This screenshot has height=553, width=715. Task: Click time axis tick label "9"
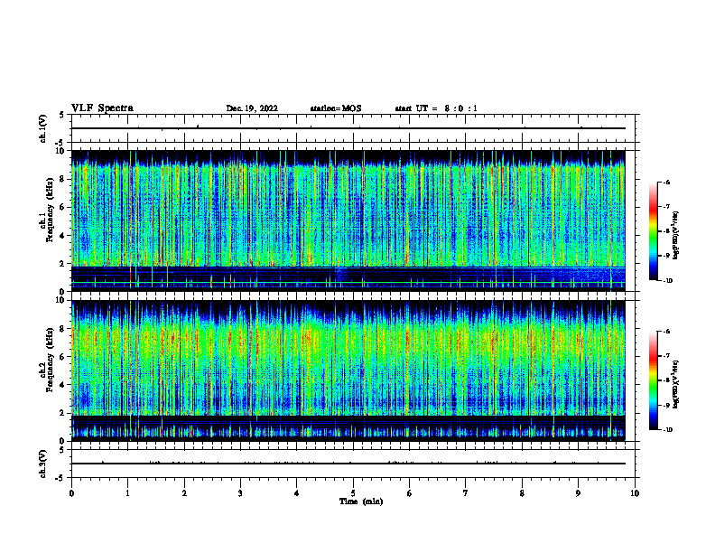point(578,493)
